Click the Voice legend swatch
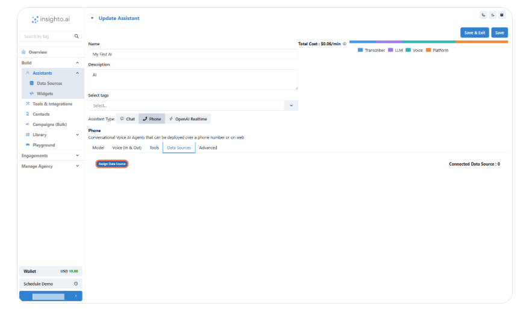This screenshot has width=523, height=318. click(409, 50)
